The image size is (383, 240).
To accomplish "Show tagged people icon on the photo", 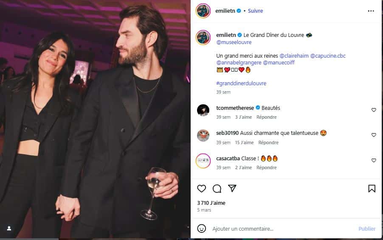I will (x=9, y=229).
